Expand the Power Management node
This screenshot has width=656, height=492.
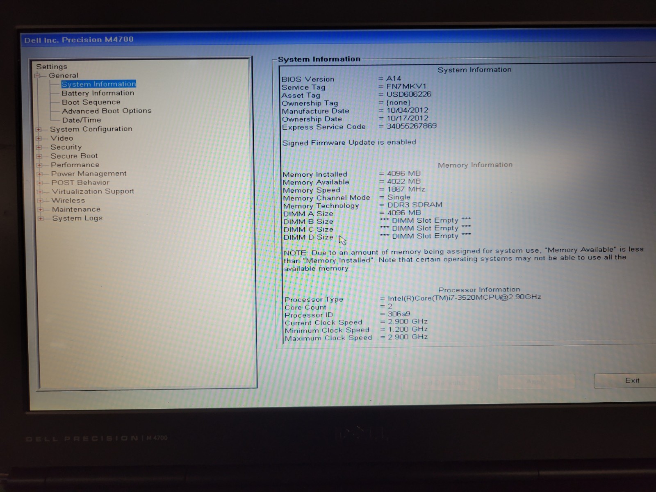pyautogui.click(x=39, y=174)
